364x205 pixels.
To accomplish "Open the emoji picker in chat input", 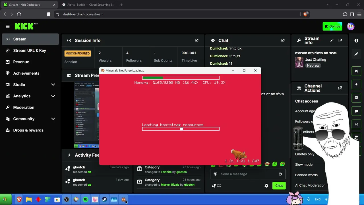I will click(x=280, y=174).
